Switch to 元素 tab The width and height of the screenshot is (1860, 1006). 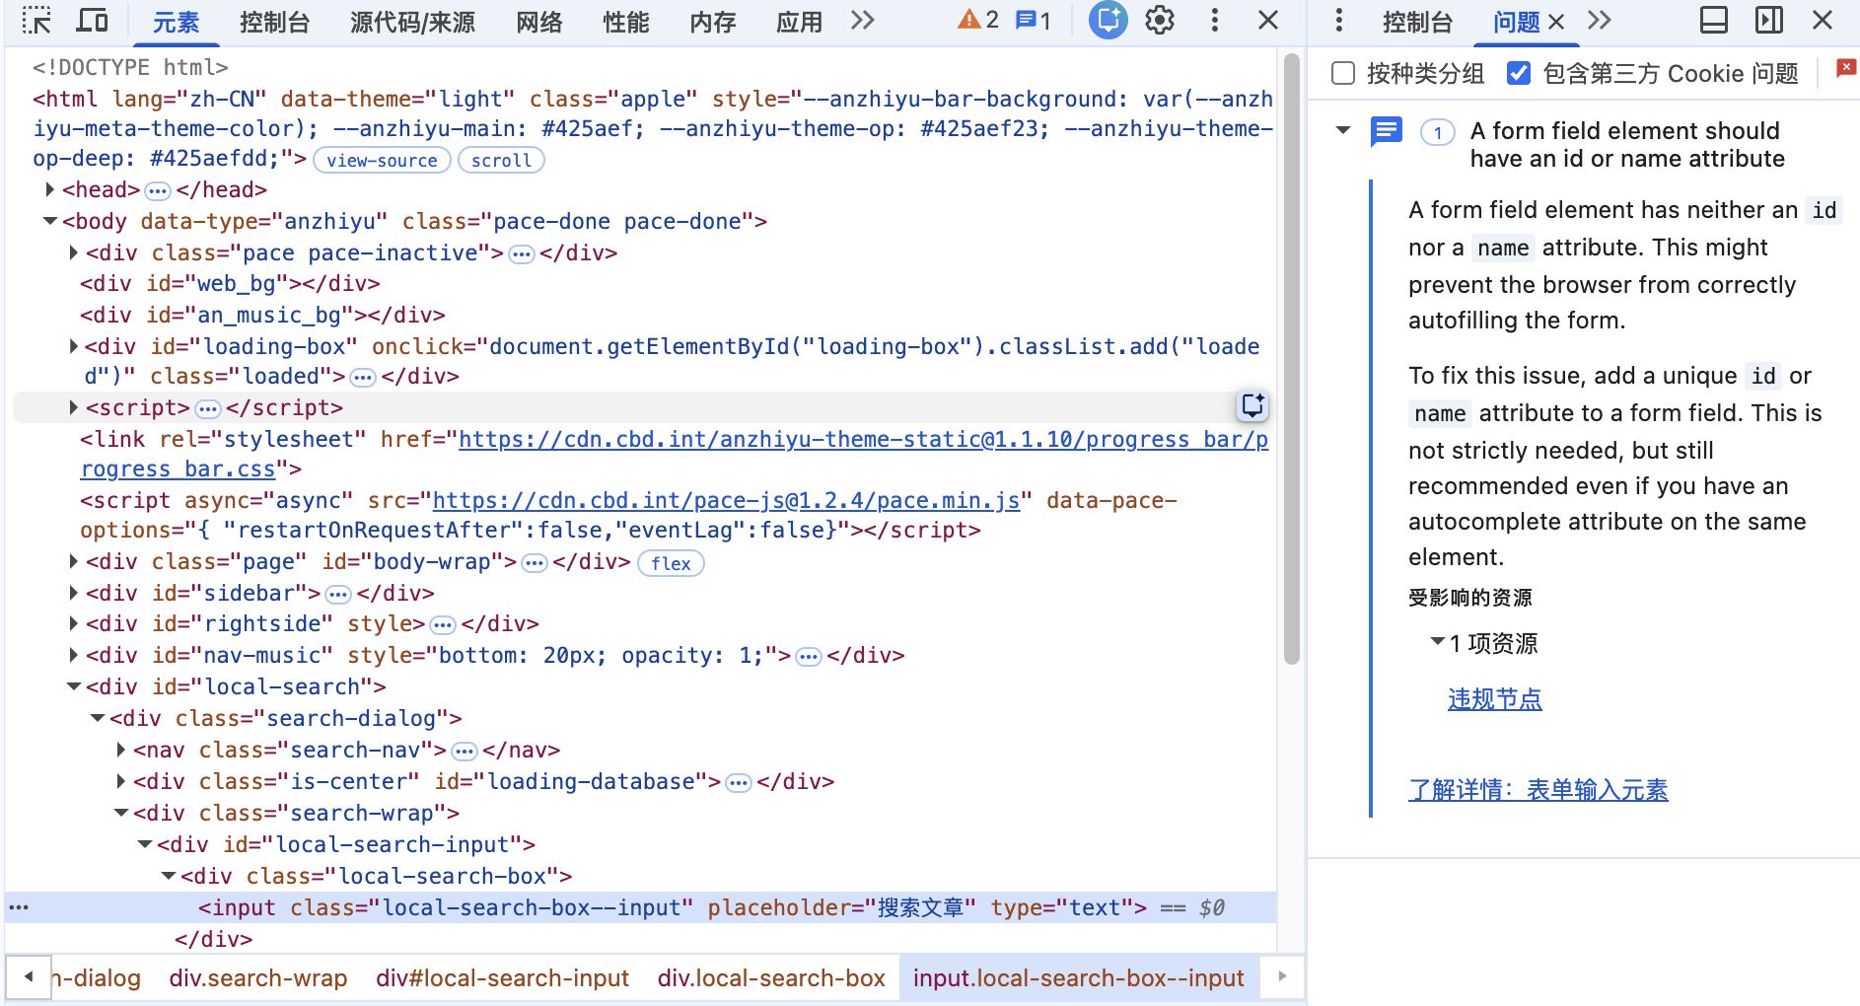pyautogui.click(x=176, y=22)
